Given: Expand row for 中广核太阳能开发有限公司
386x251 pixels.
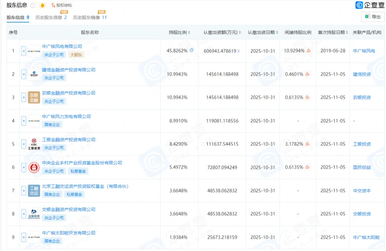Looking at the screenshot, I should (24, 237).
